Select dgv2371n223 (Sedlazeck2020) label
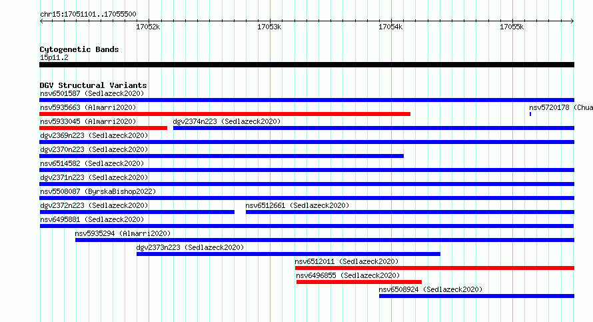The height and width of the screenshot is (322, 593). [x=94, y=177]
